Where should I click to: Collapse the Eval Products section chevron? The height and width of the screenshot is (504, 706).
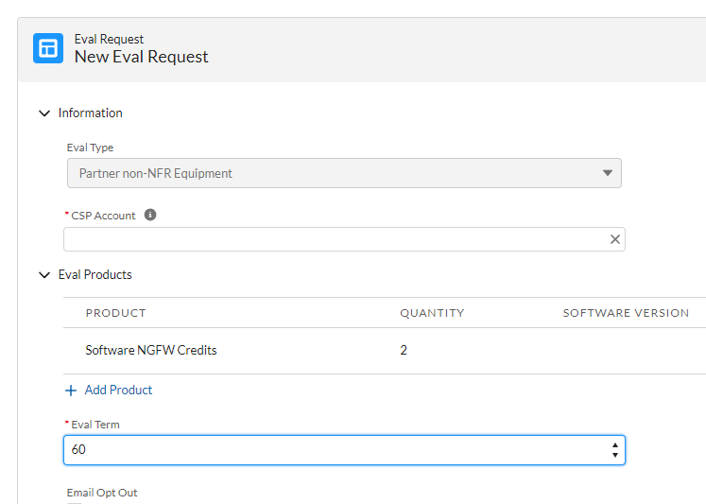(x=44, y=275)
